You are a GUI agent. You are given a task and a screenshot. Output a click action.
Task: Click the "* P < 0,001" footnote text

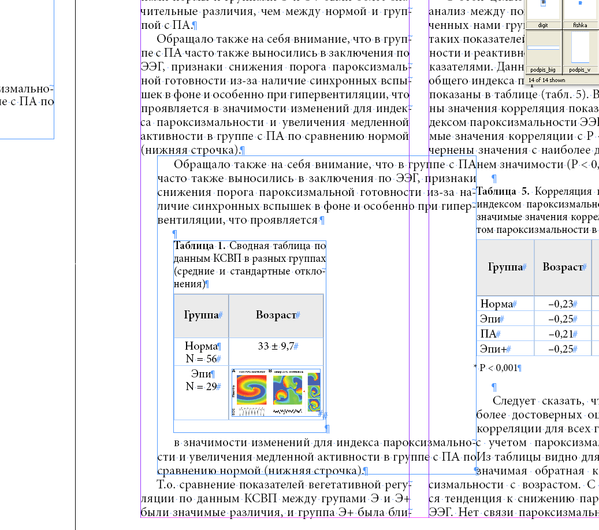[x=496, y=368]
